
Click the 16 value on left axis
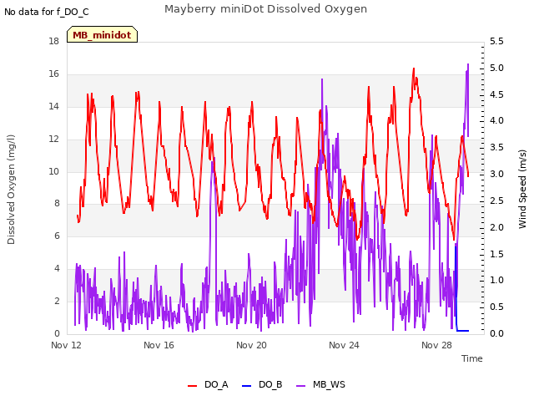coord(54,74)
